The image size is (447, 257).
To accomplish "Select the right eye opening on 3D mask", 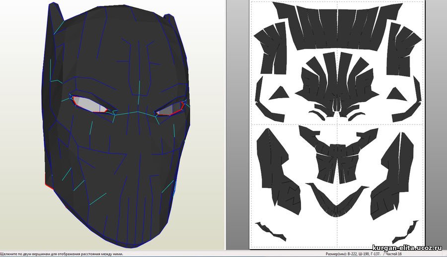I will point(170,109).
